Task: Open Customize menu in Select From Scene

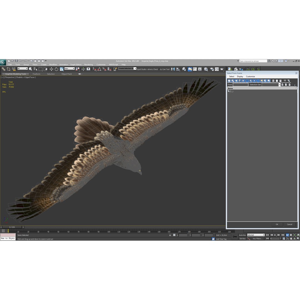Action: (x=250, y=76)
